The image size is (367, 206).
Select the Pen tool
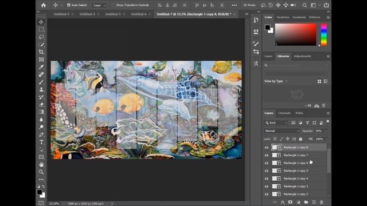[41, 134]
